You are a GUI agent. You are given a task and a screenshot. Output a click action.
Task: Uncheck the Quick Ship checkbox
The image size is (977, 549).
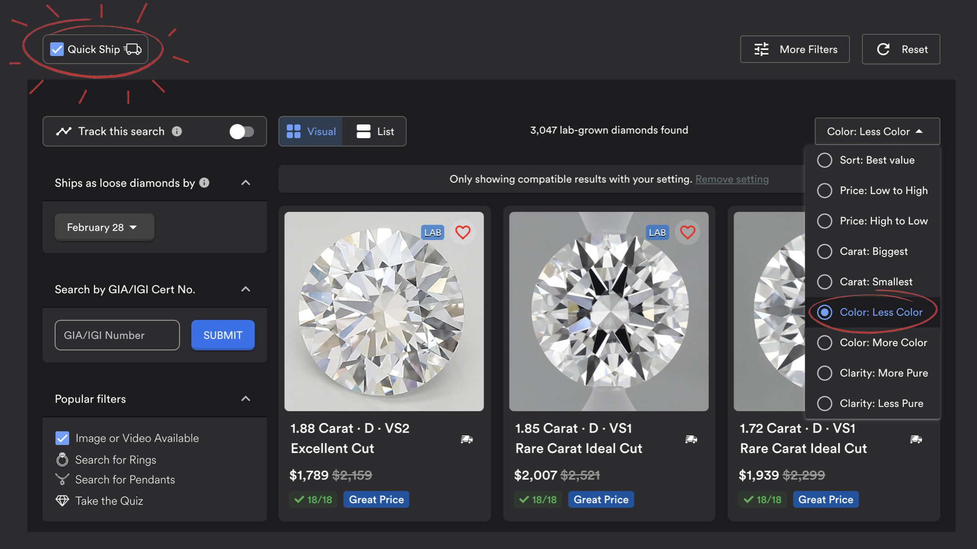pyautogui.click(x=56, y=49)
